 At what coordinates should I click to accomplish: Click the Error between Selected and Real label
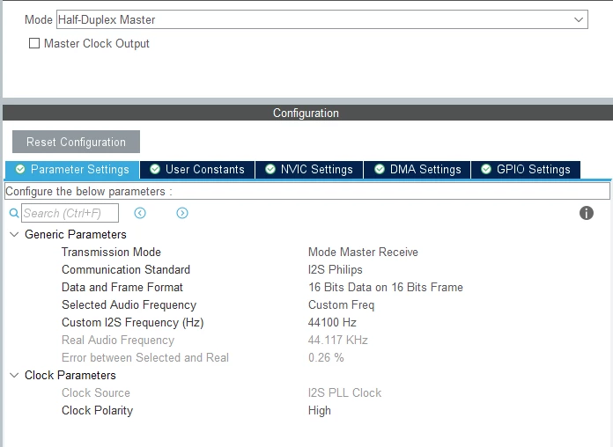(145, 357)
